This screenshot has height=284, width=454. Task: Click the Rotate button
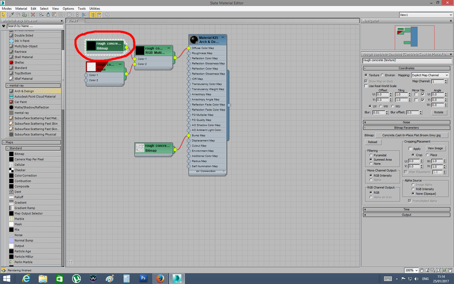coord(439,112)
